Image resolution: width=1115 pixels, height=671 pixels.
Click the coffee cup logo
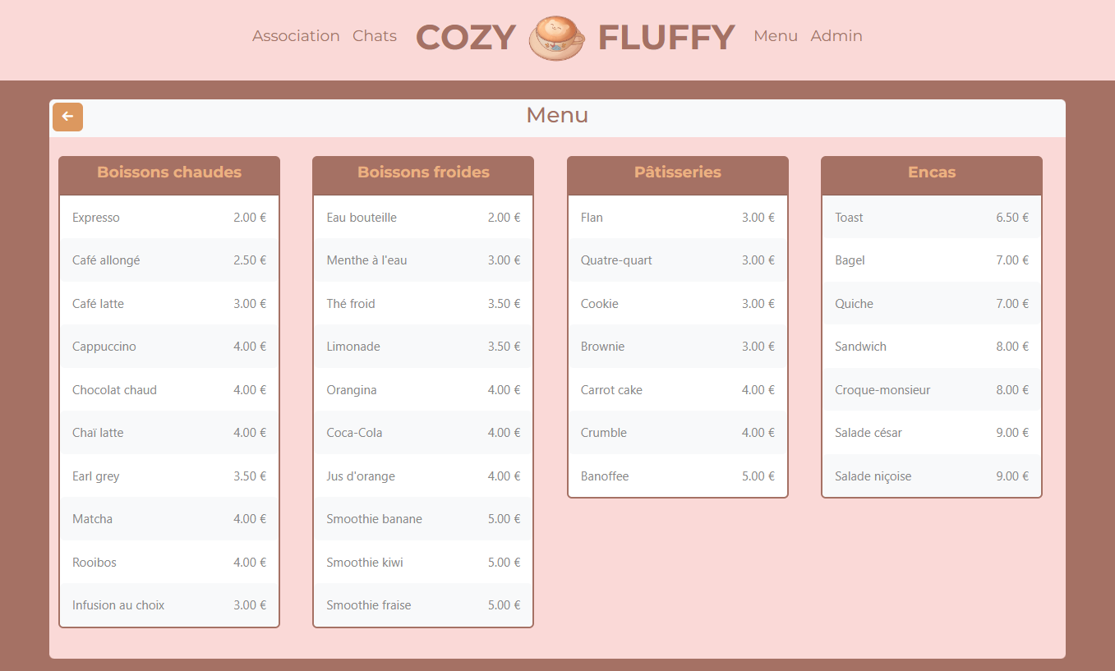click(556, 38)
